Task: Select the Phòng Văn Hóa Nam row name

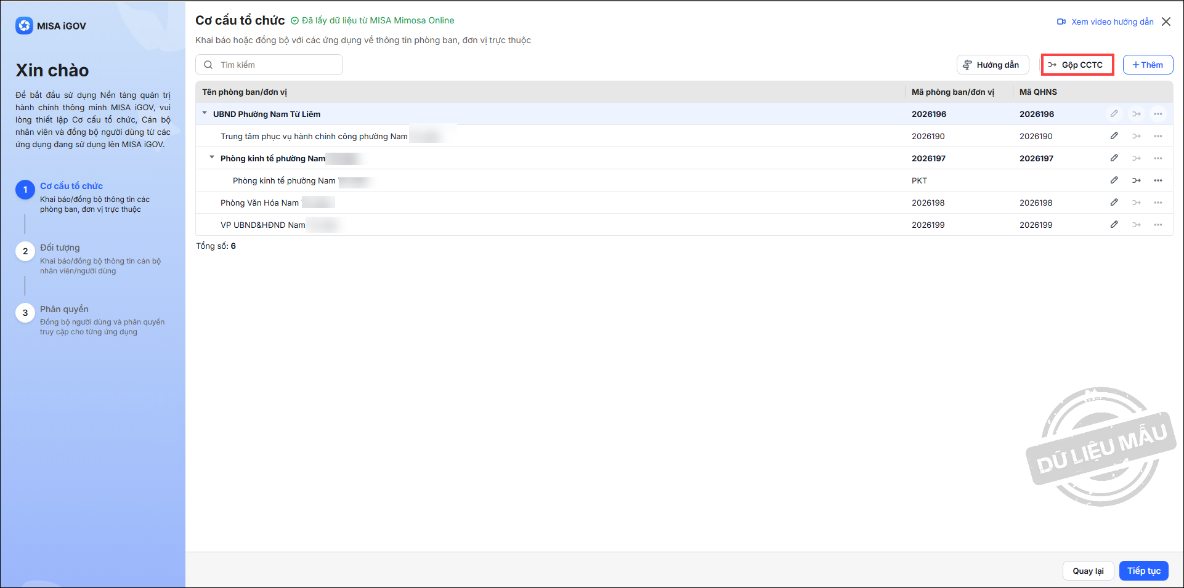Action: 259,203
